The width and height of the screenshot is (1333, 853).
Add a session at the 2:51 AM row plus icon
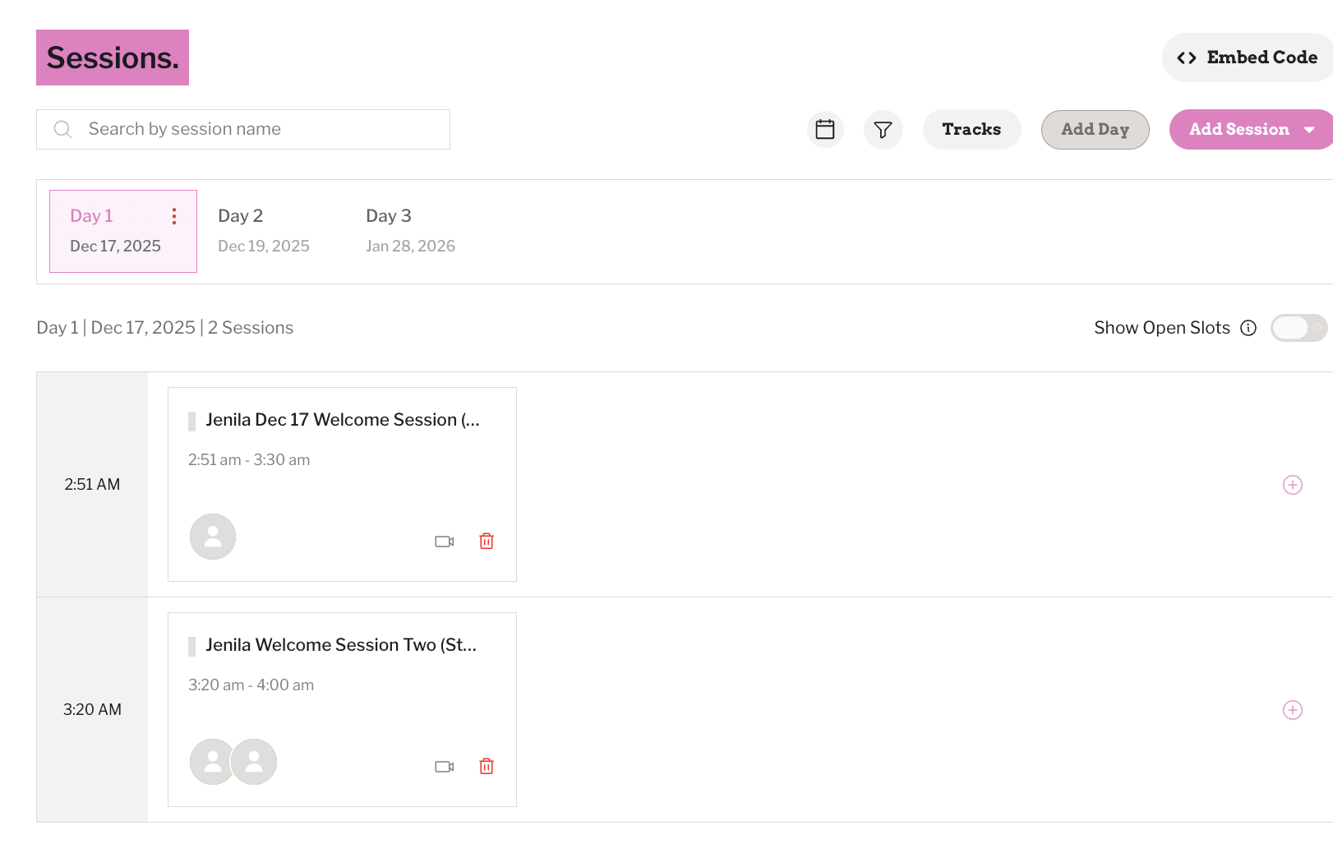point(1293,485)
